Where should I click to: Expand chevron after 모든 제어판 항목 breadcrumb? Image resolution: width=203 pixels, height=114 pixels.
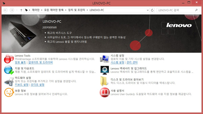tap(66, 10)
